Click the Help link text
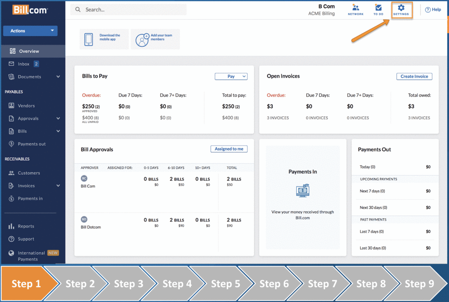This screenshot has height=302, width=449. click(436, 10)
